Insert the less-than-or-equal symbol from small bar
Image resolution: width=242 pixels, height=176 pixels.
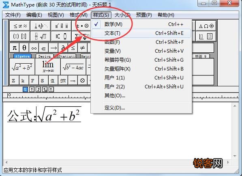[x=73, y=48]
